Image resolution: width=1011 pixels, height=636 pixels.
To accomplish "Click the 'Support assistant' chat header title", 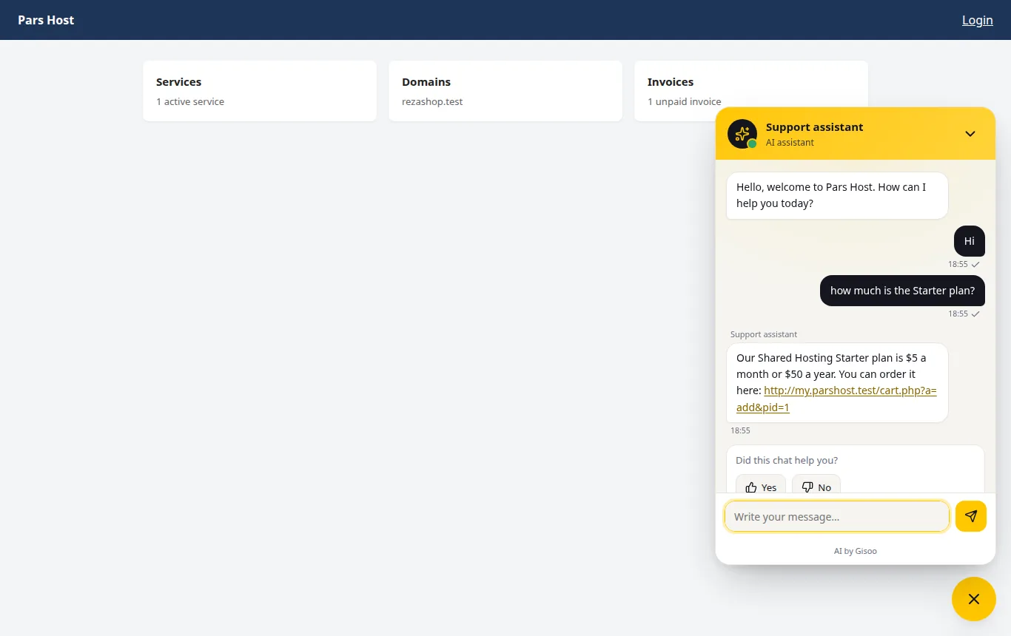I will [x=814, y=127].
